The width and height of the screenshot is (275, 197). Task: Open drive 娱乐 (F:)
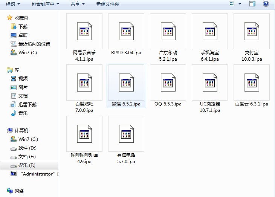click(x=27, y=165)
